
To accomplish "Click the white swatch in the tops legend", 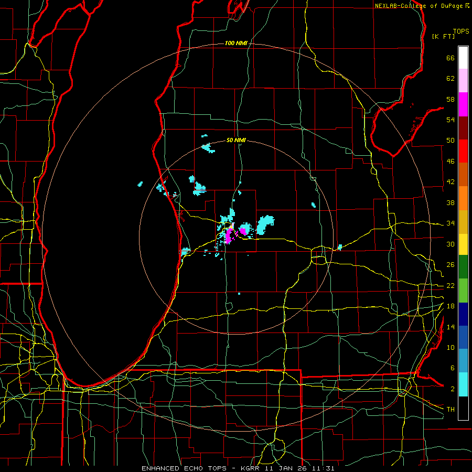I will [x=463, y=58].
